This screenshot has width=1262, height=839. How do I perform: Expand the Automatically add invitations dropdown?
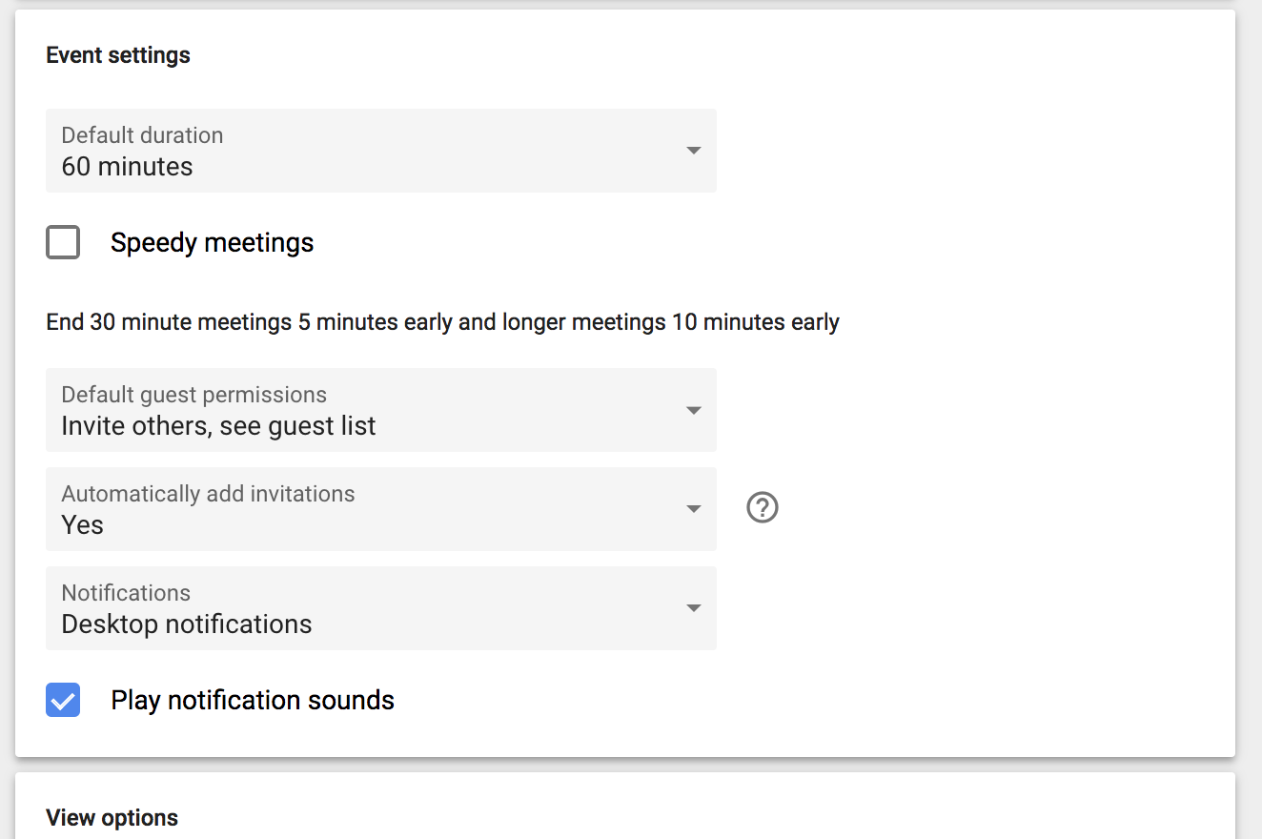(381, 509)
